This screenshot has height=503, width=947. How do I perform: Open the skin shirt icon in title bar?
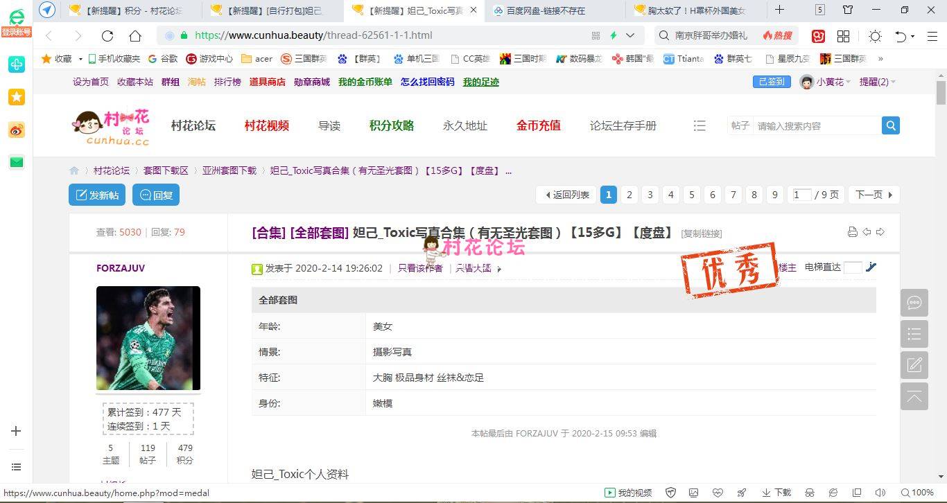tap(848, 10)
